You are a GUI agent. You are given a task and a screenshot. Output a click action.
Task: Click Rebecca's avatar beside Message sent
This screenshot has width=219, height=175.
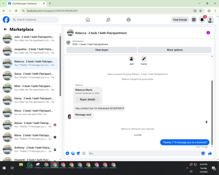click(x=70, y=116)
